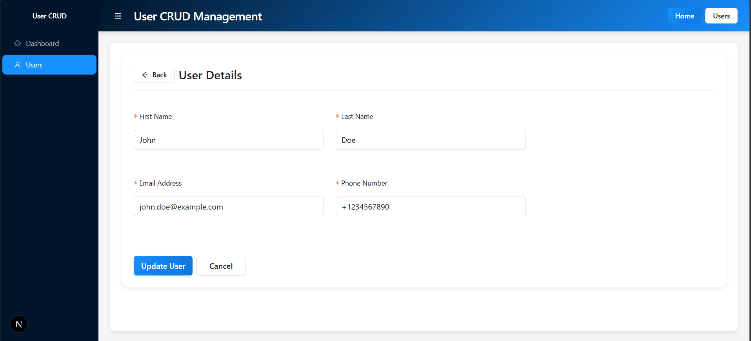Click the Last Name label
751x341 pixels.
coord(357,117)
